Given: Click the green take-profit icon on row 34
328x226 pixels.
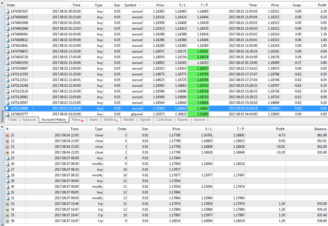Looking at the screenshot, I should [x=7, y=209].
